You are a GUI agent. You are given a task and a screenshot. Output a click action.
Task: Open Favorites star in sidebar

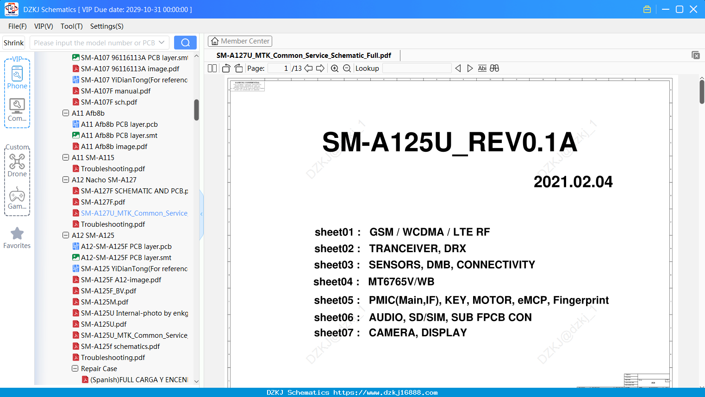(x=17, y=238)
